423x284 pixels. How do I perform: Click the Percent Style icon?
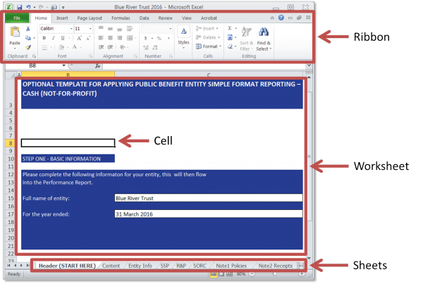(159, 38)
